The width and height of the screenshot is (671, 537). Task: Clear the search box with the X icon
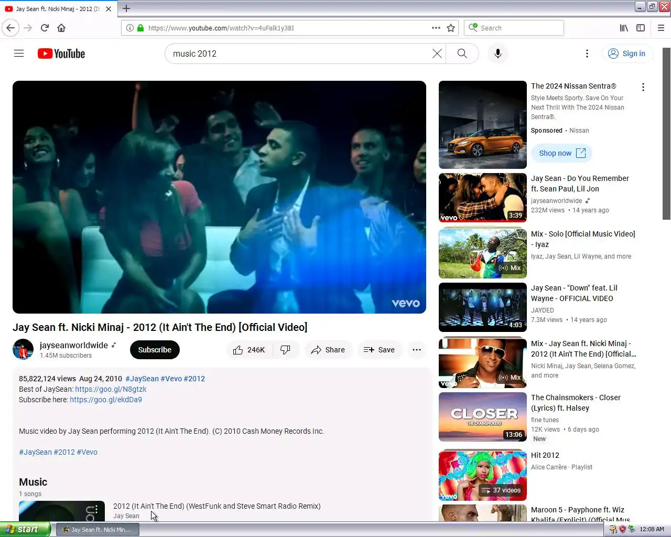(437, 53)
